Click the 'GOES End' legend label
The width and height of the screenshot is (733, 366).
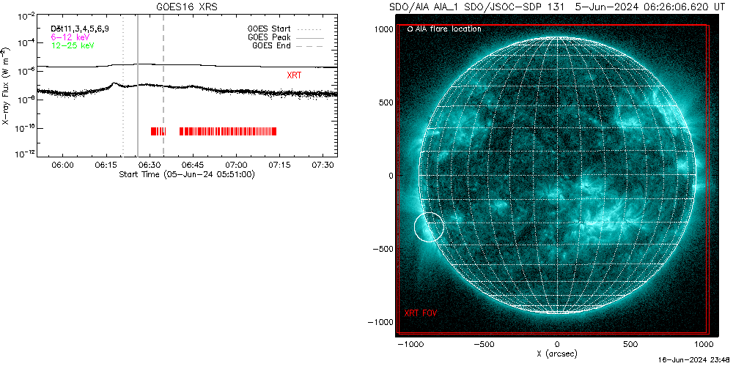coord(271,45)
